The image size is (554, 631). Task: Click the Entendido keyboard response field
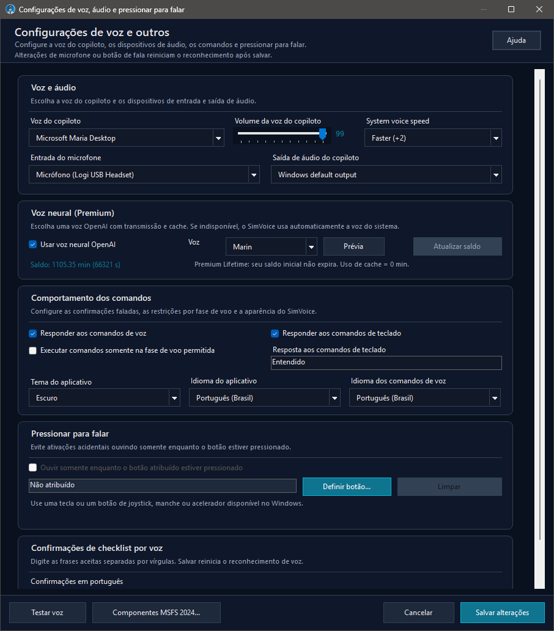coord(386,363)
